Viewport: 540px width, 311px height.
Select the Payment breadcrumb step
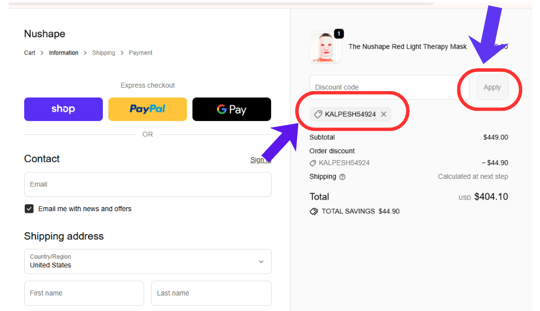tap(141, 53)
